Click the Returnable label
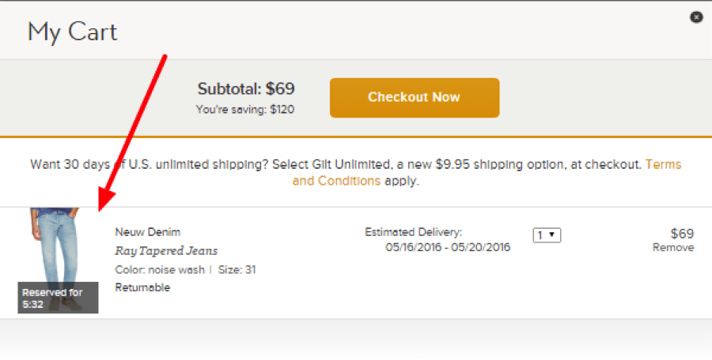Screen dimensions: 712x360 pyautogui.click(x=142, y=287)
